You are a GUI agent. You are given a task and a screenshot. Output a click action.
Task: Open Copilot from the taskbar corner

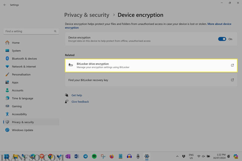[236, 156]
